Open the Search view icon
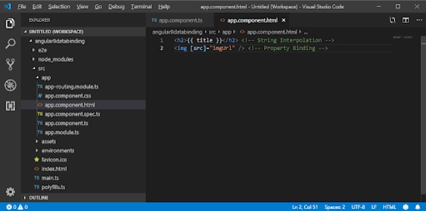 (x=10, y=44)
